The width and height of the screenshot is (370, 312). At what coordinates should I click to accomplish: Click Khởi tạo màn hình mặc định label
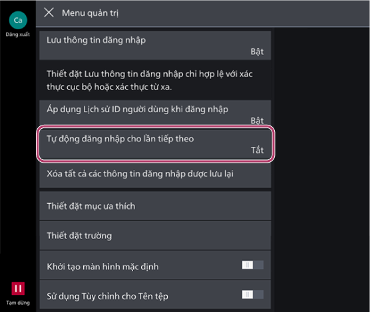point(102,267)
